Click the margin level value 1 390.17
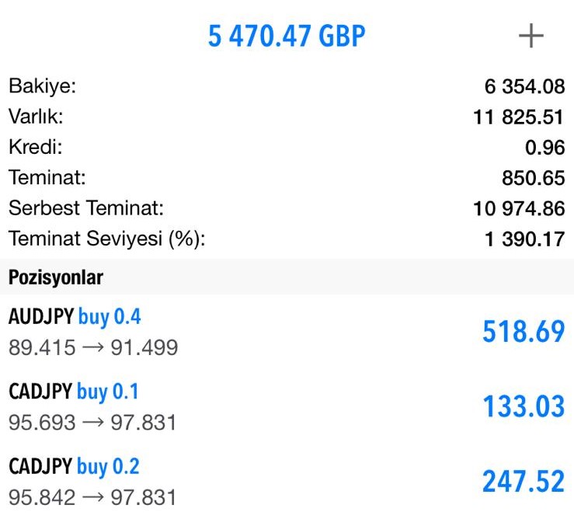The width and height of the screenshot is (574, 519). click(524, 239)
